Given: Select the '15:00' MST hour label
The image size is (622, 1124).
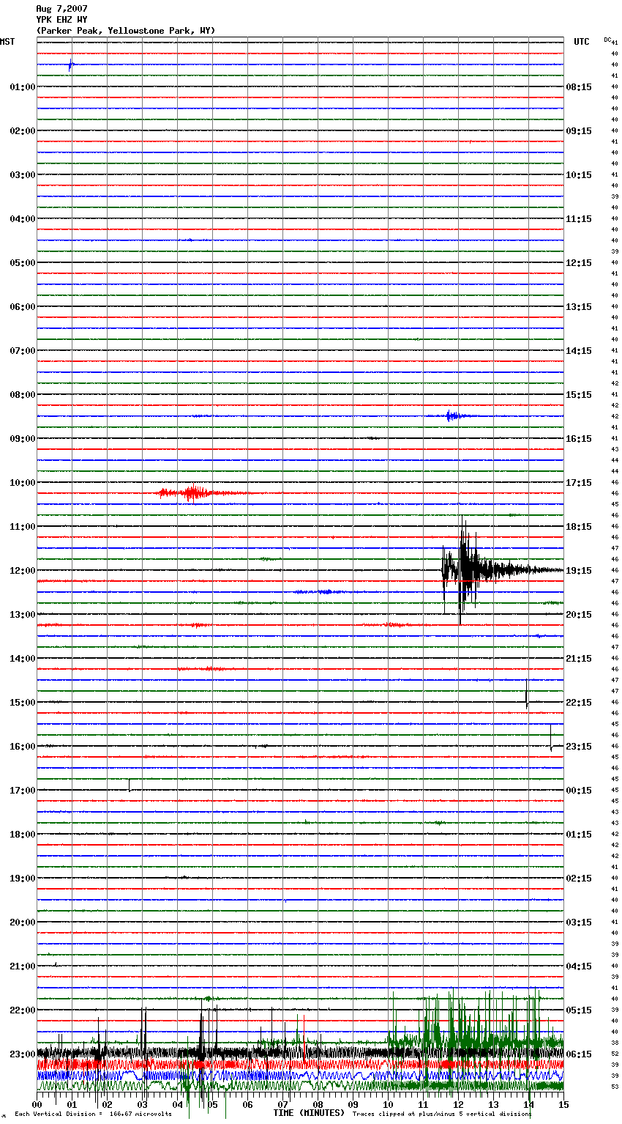Looking at the screenshot, I should (23, 703).
